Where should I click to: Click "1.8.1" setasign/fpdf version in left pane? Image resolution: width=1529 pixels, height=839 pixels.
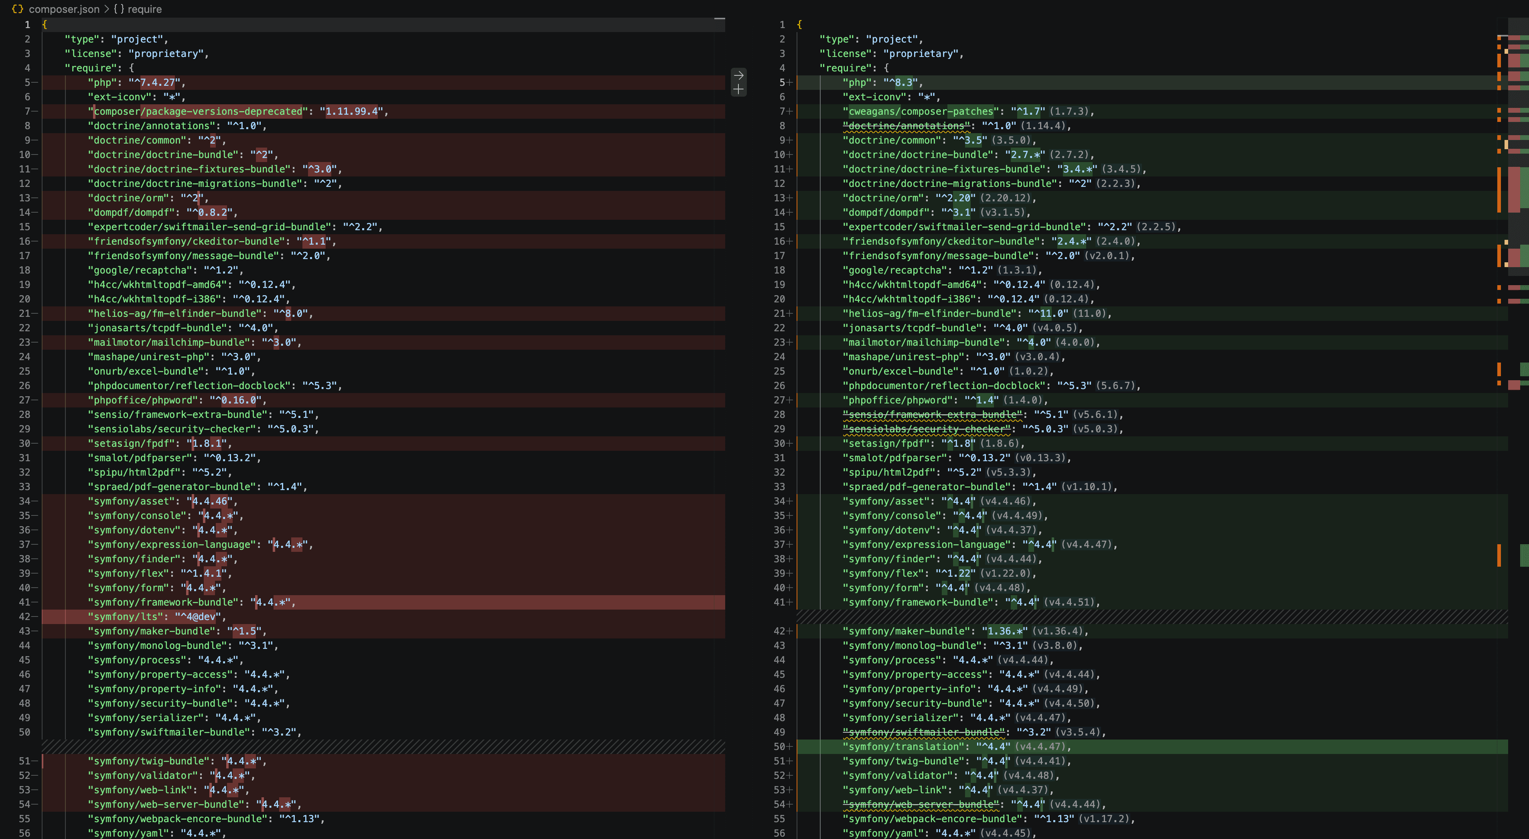(x=207, y=444)
